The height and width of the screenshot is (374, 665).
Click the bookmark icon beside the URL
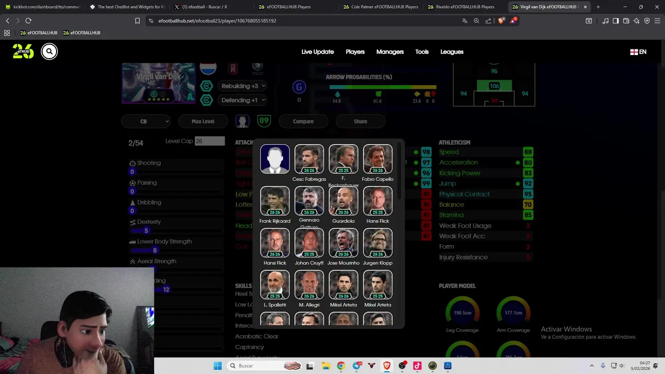click(137, 21)
